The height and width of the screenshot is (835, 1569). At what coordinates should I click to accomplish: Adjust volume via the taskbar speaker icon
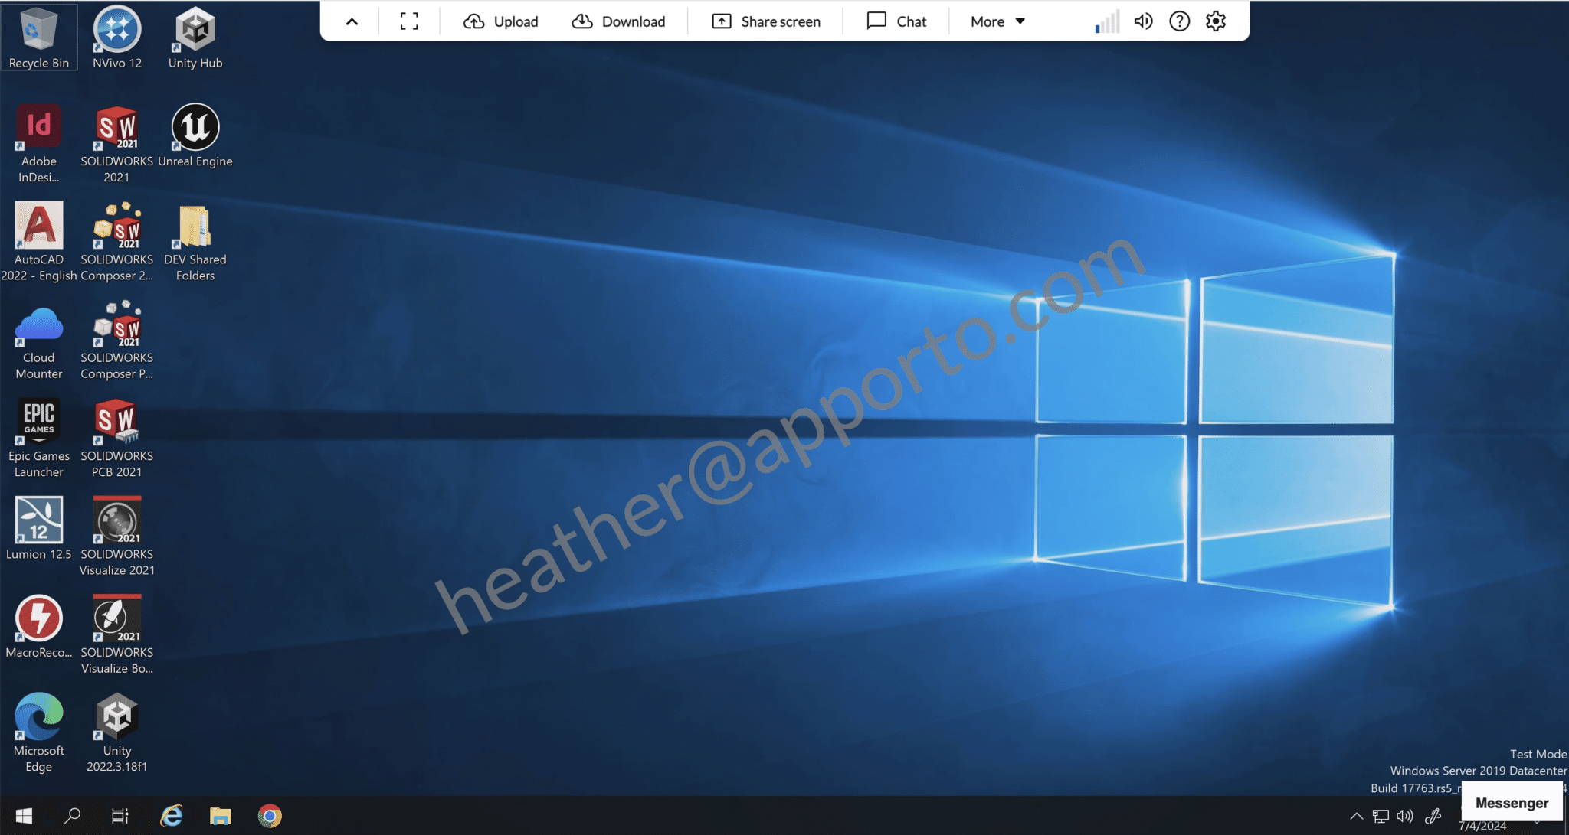[x=1404, y=816]
